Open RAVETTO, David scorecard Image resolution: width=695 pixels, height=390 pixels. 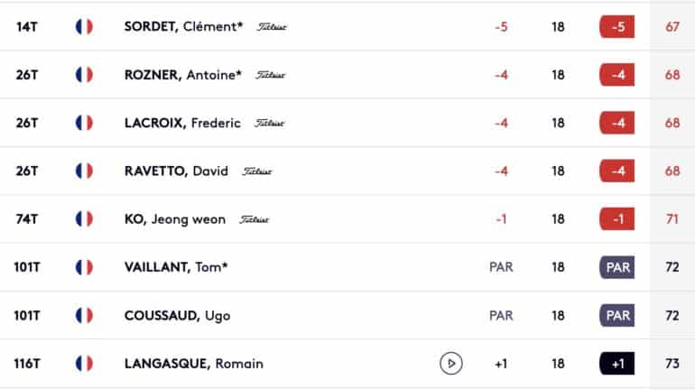coord(176,171)
